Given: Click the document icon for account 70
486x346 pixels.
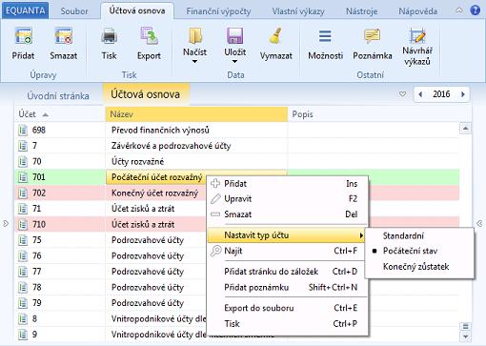Looking at the screenshot, I should click(23, 161).
